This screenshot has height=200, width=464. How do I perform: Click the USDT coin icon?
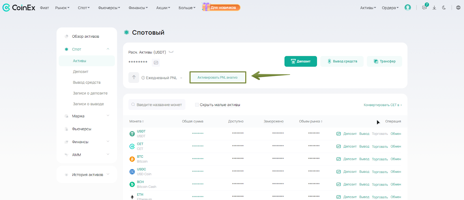pyautogui.click(x=132, y=134)
